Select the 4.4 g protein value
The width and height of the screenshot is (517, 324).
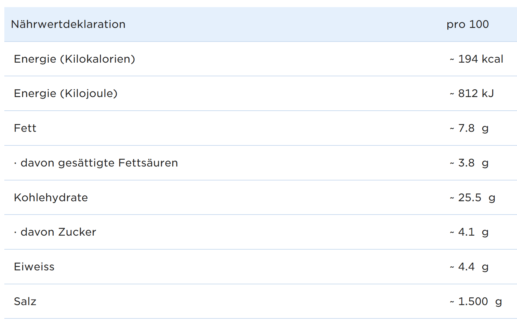point(473,267)
